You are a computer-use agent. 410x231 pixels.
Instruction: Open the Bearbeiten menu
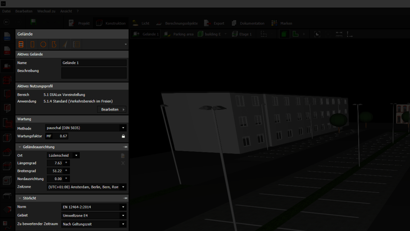[x=24, y=11]
